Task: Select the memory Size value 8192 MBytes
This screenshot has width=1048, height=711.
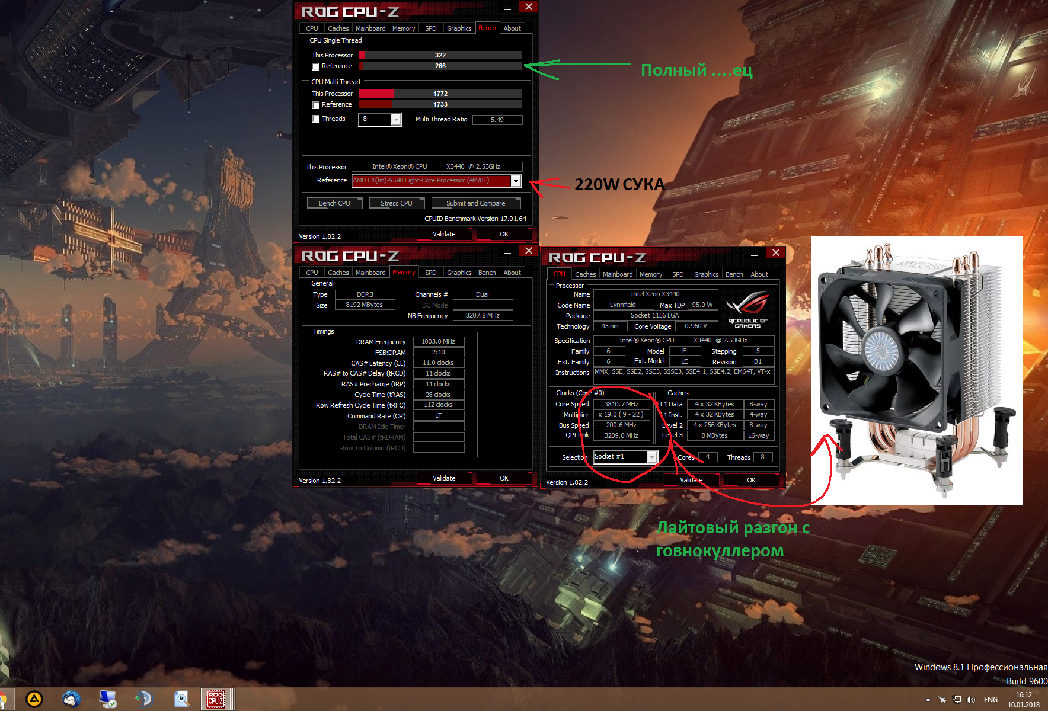Action: (x=365, y=305)
